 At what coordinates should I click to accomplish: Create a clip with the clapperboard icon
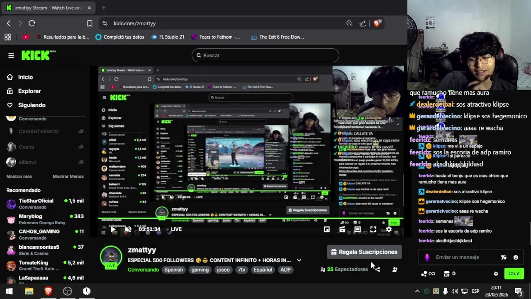click(x=342, y=229)
